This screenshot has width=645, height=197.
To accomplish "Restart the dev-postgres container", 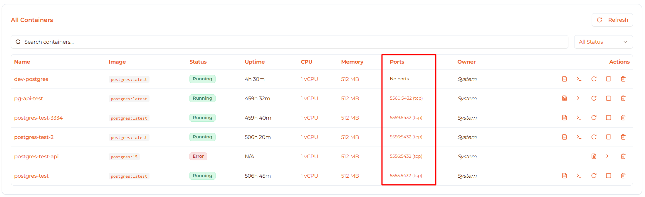I will pyautogui.click(x=594, y=79).
